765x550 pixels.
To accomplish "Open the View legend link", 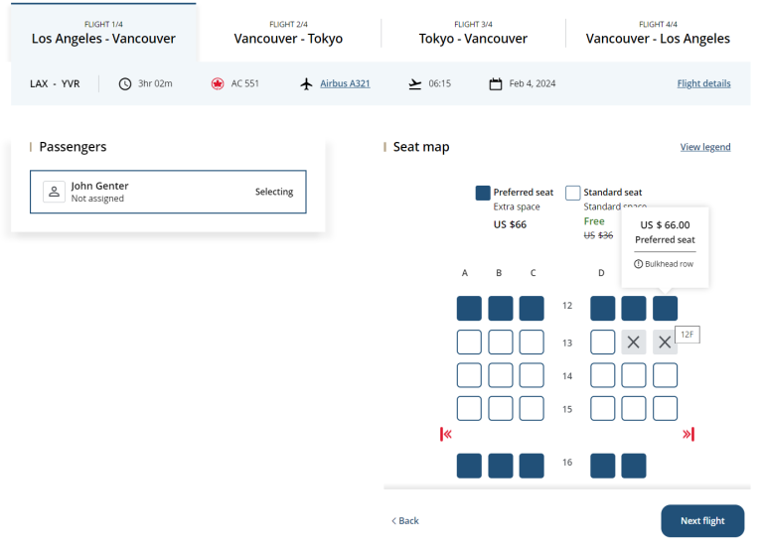I will [x=705, y=147].
